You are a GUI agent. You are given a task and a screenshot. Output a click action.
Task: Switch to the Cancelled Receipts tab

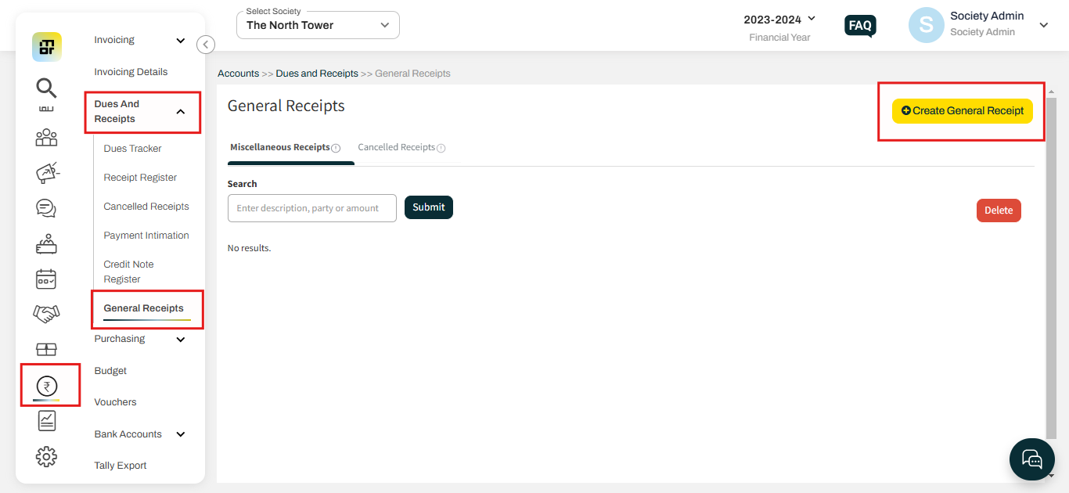(x=396, y=147)
